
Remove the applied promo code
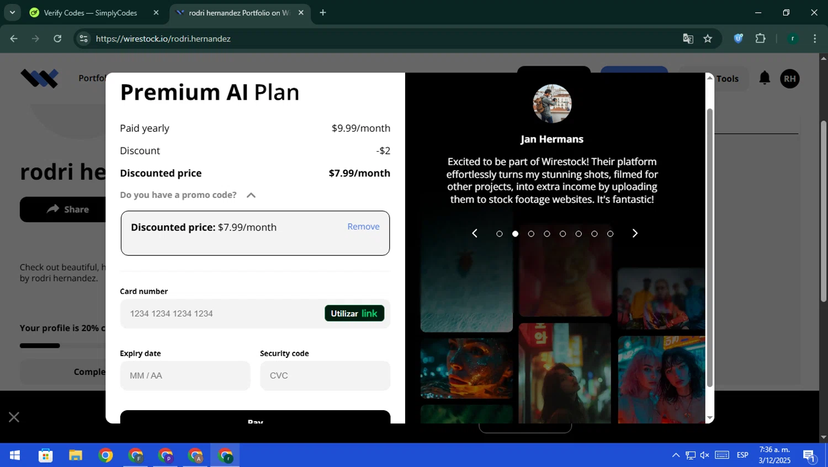click(x=363, y=227)
